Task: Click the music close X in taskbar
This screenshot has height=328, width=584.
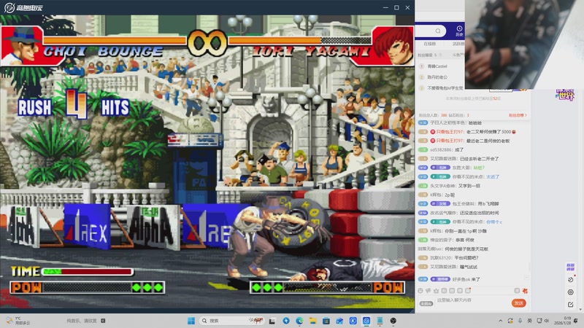Action: (103, 321)
